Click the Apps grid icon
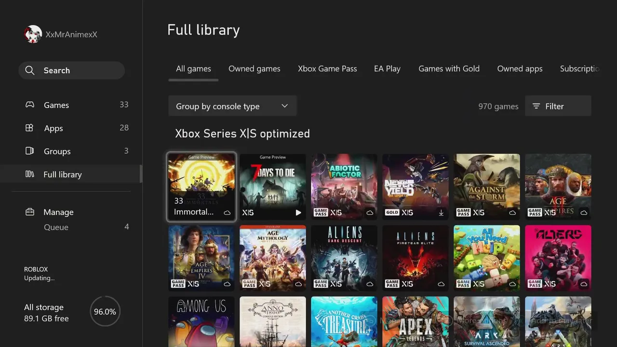The image size is (617, 347). tap(29, 128)
